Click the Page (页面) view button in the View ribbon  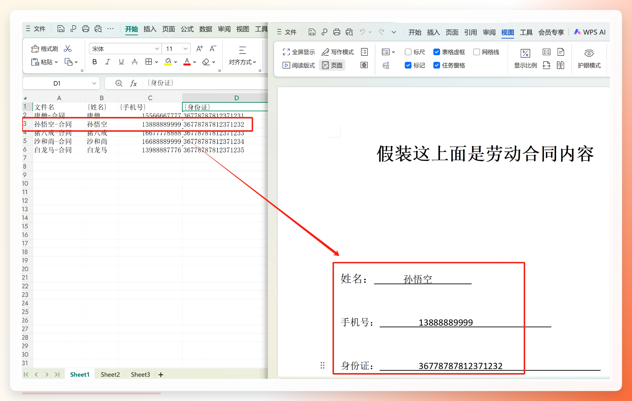pos(332,65)
